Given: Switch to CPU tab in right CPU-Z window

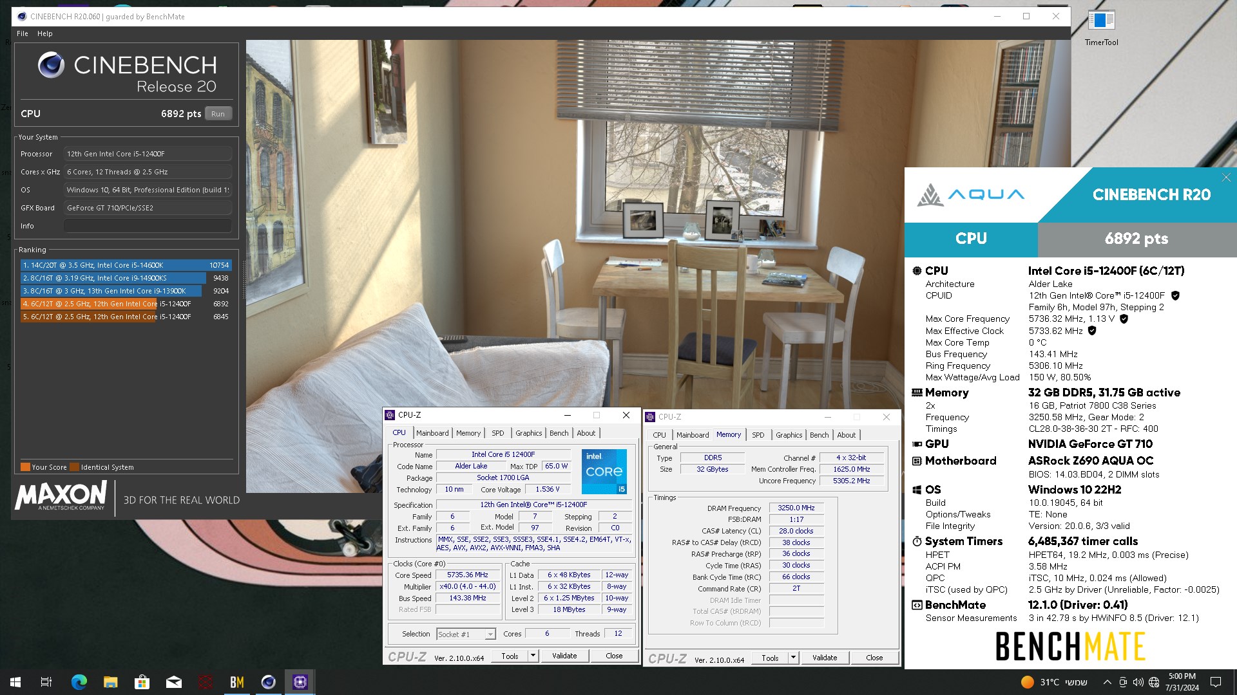Looking at the screenshot, I should tap(659, 435).
